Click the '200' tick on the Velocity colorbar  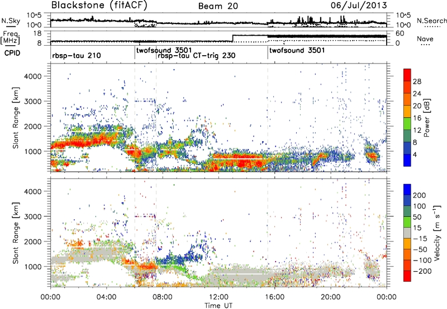click(419, 195)
